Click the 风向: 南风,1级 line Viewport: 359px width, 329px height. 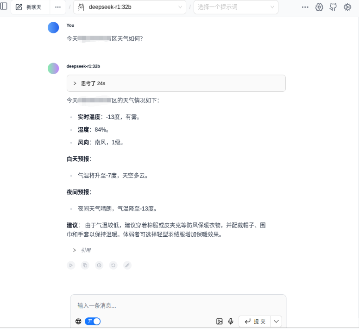(101, 142)
